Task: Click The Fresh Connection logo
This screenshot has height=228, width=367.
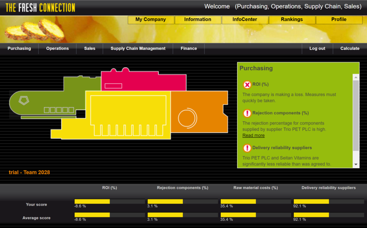Action: coord(40,8)
